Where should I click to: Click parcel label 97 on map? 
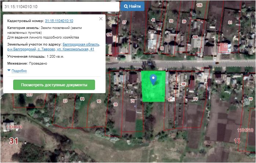tap(170, 99)
